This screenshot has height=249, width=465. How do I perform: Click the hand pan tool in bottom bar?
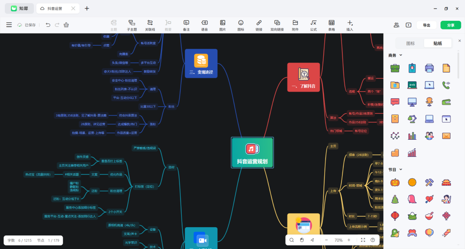tap(302, 240)
